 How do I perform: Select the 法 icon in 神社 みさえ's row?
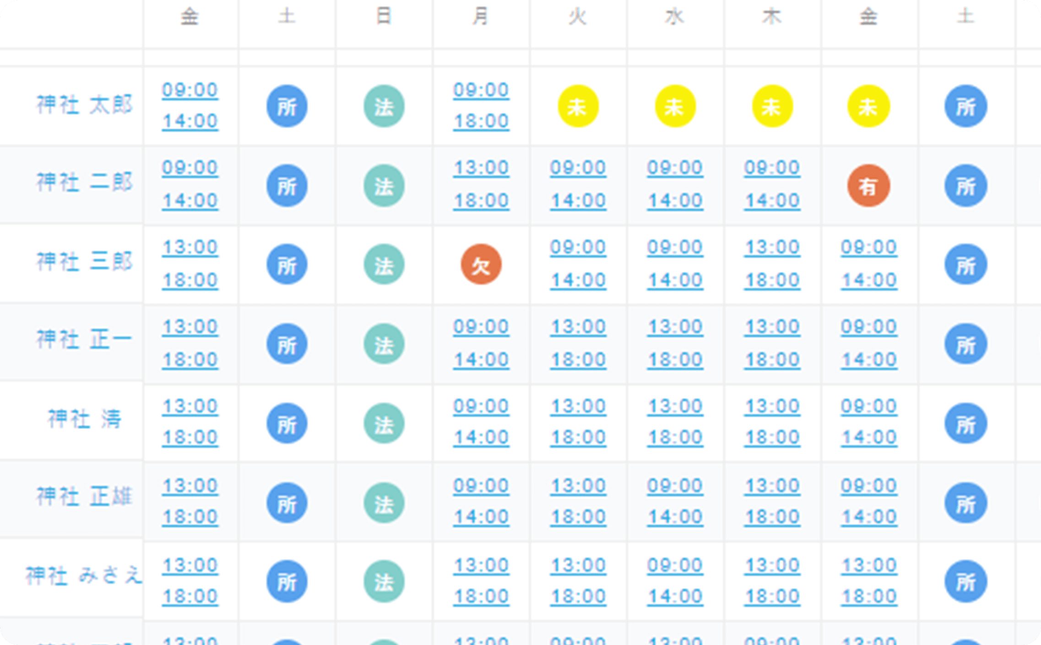coord(384,581)
